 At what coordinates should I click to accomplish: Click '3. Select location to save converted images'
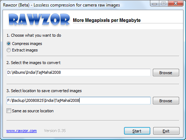(x=44, y=91)
